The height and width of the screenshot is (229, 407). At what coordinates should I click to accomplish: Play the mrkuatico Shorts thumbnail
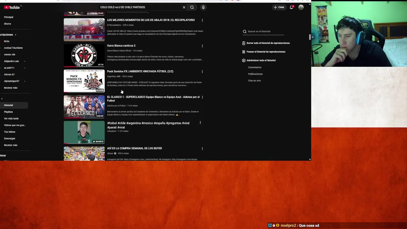click(84, 132)
